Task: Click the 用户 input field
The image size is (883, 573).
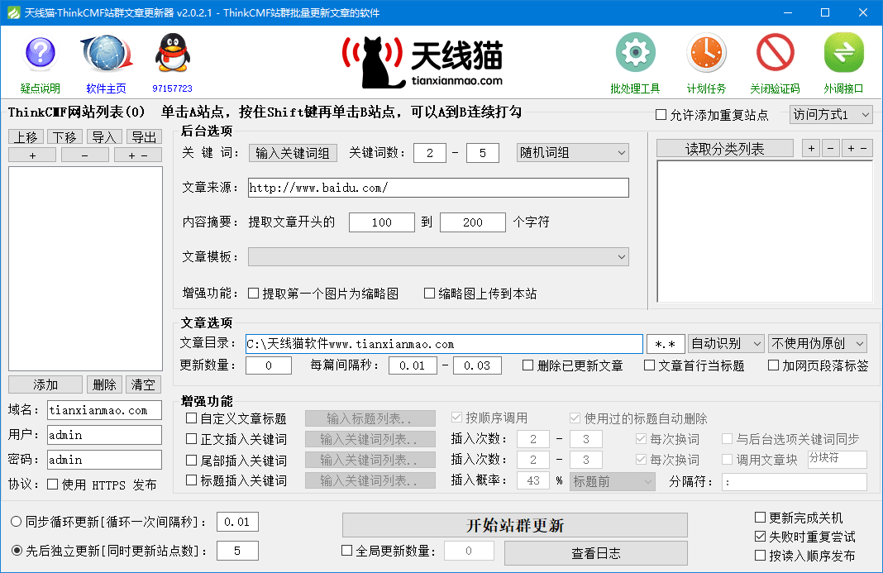Action: click(x=104, y=435)
